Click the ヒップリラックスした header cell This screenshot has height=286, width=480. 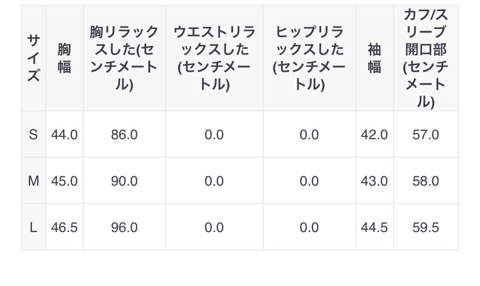pos(309,58)
